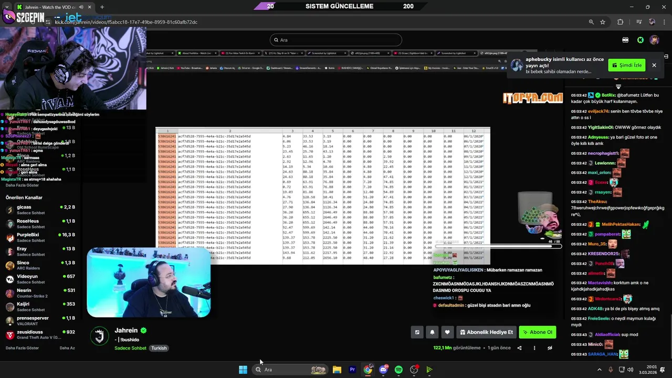The width and height of the screenshot is (672, 378).
Task: Click the Windows taskbar search box
Action: tap(289, 370)
